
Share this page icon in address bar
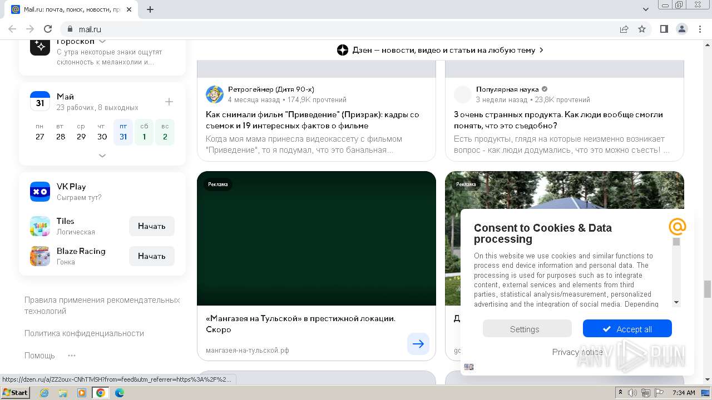624,29
